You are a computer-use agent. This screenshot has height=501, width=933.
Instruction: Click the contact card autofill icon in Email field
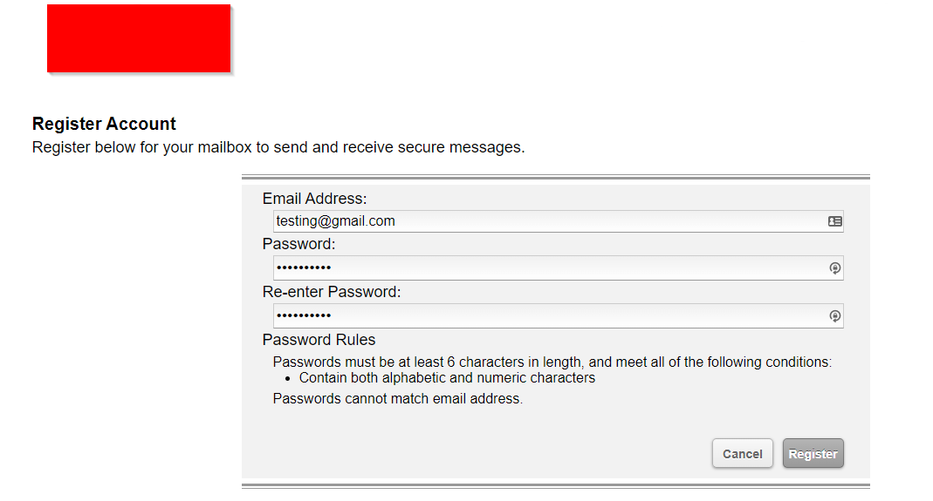coord(835,221)
